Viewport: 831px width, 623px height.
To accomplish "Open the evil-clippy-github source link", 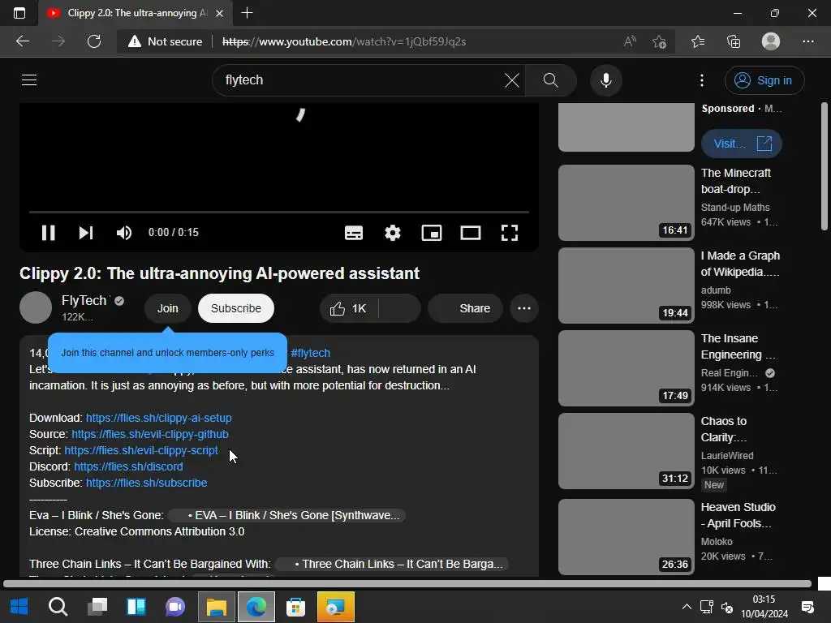I will pyautogui.click(x=150, y=435).
